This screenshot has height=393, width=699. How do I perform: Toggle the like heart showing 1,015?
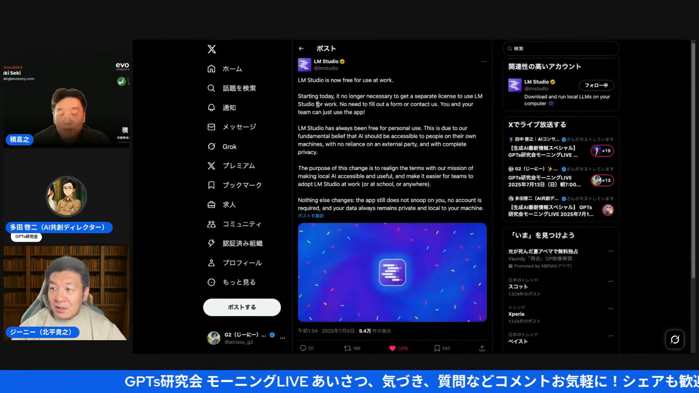(x=392, y=348)
